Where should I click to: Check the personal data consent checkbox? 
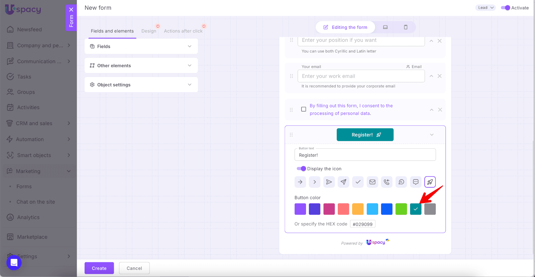pos(304,109)
